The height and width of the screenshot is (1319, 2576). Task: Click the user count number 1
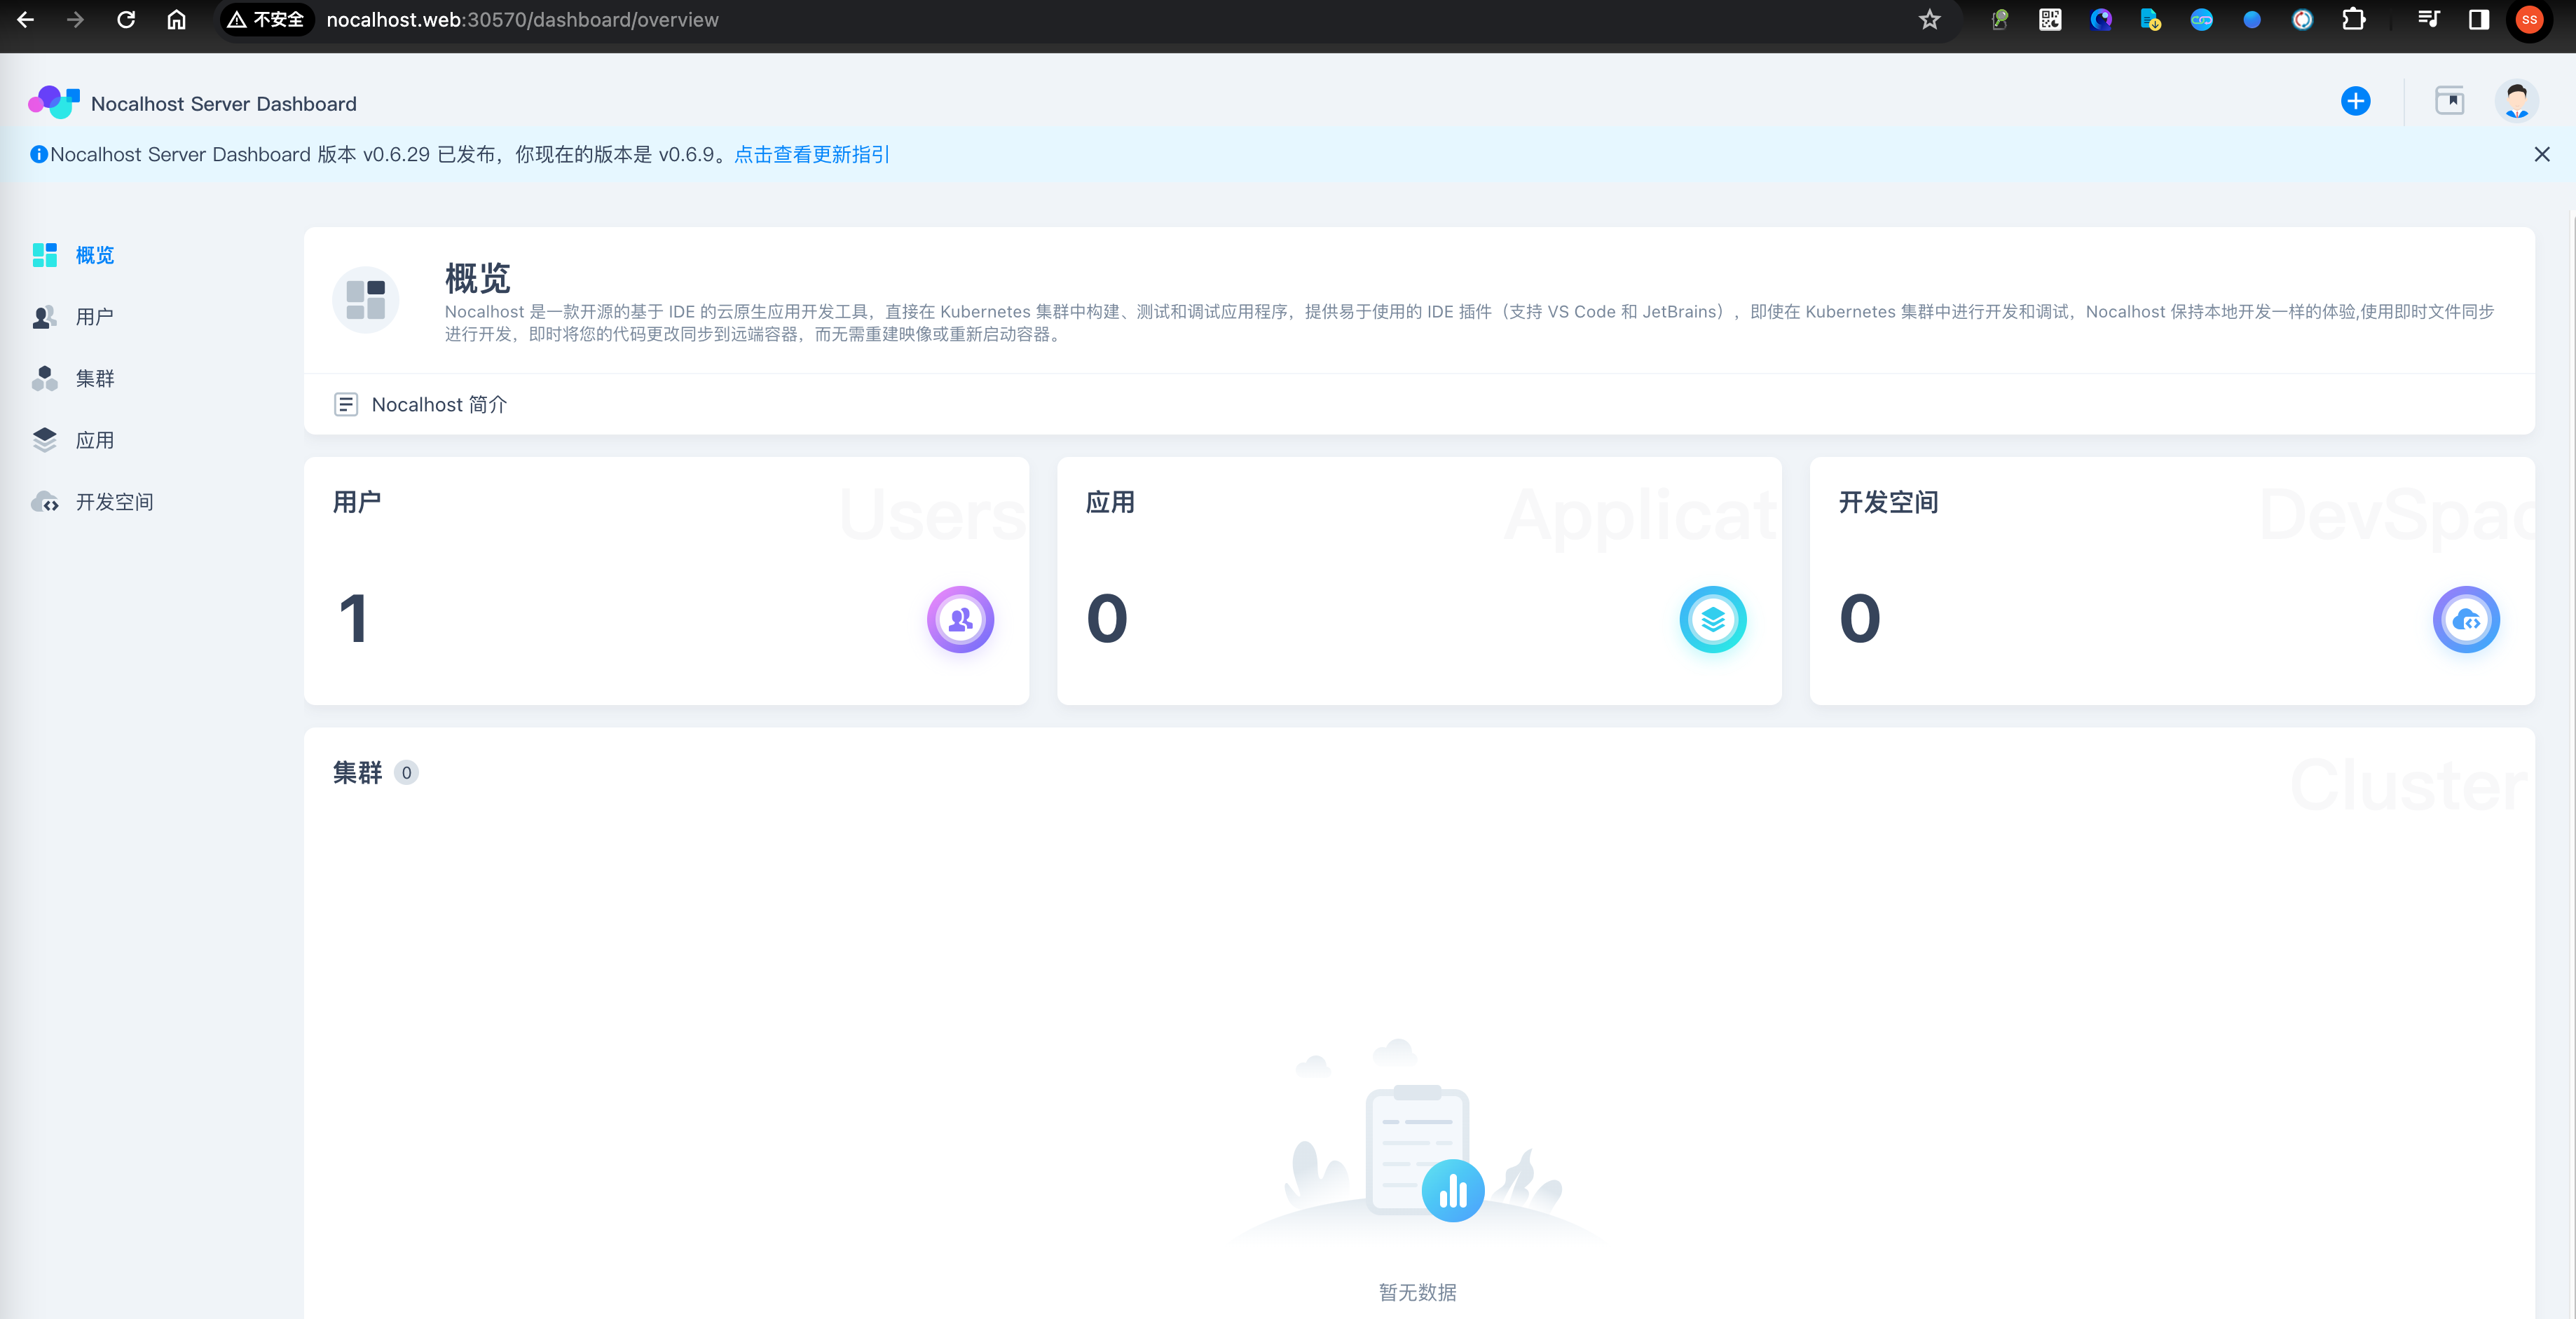(x=353, y=618)
